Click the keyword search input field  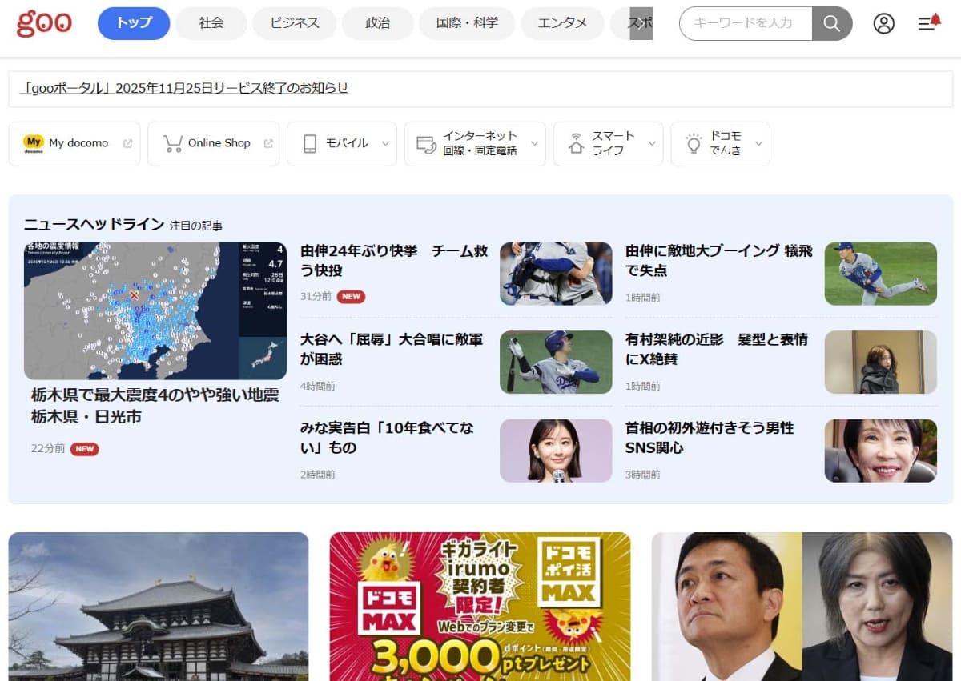(745, 23)
